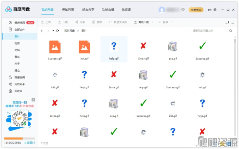The height and width of the screenshot is (149, 239).
Task: Select the 音乐 category in sidebar
Action: (x=17, y=57)
